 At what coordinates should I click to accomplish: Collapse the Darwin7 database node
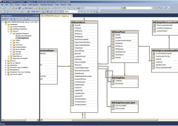tap(8, 31)
